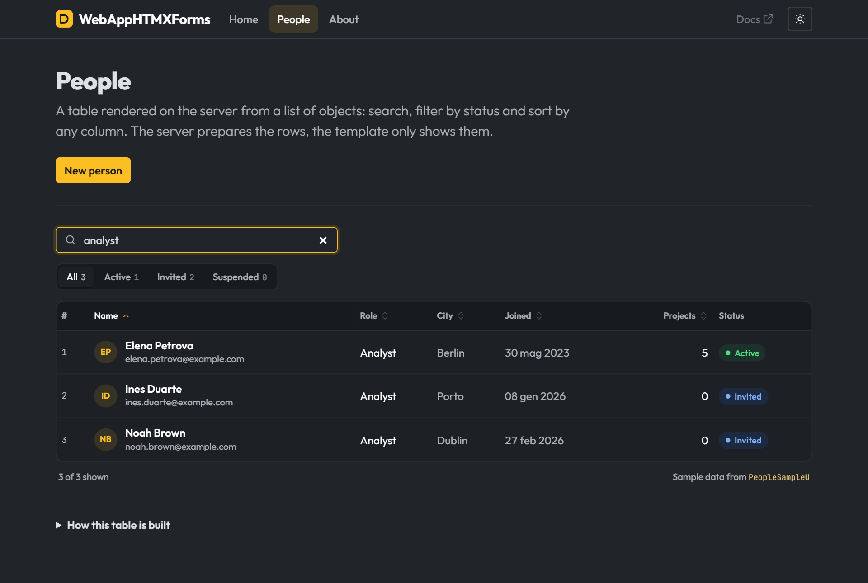Click the name Noah Brown
This screenshot has width=868, height=583.
(155, 433)
